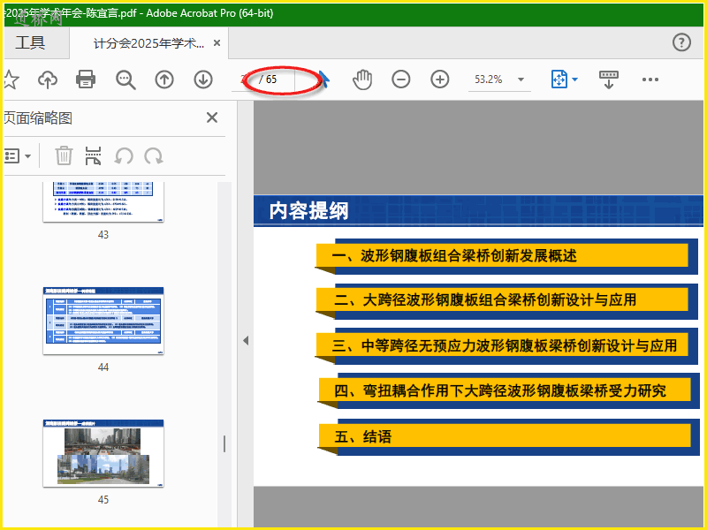Click outline item 二、大跨径波形钢腹板组合梁桥创新设计与应用
The width and height of the screenshot is (707, 530).
(x=485, y=299)
